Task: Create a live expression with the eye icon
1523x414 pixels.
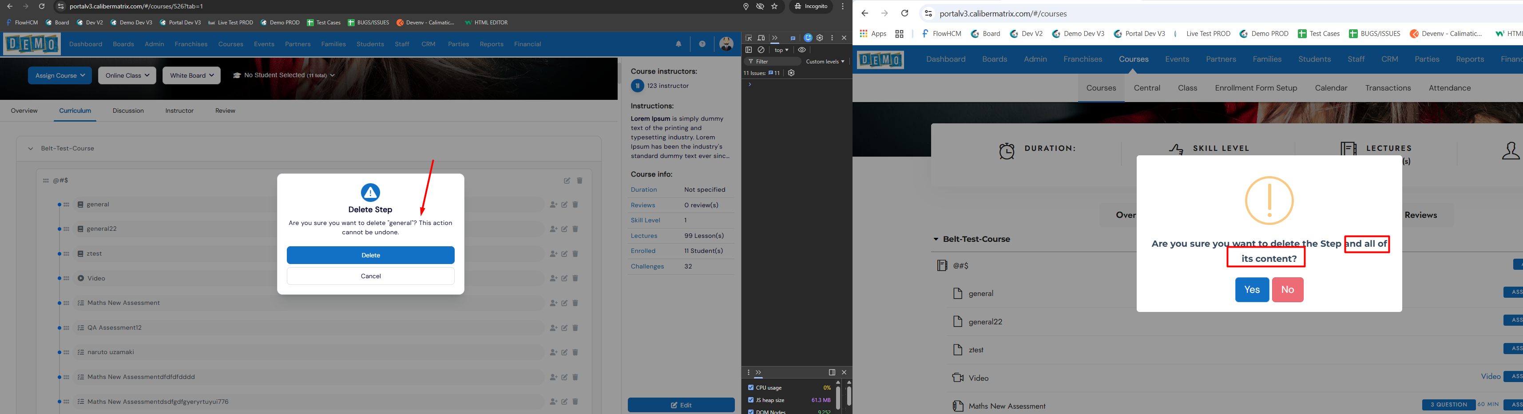Action: tap(802, 50)
